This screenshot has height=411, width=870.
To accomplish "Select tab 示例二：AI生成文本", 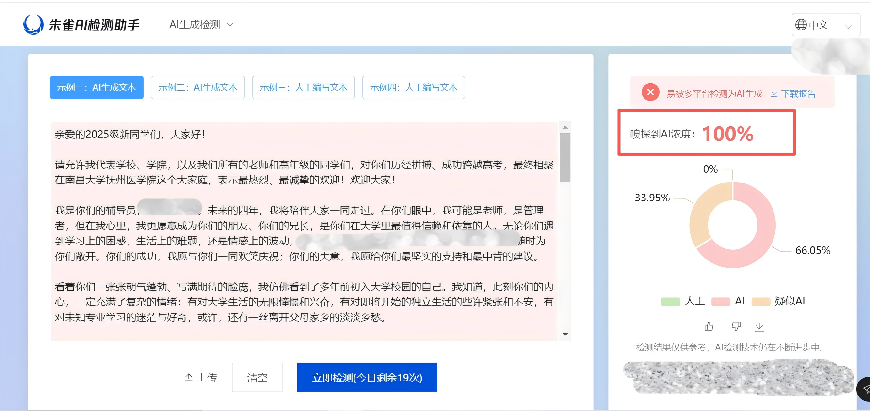I will click(x=198, y=88).
